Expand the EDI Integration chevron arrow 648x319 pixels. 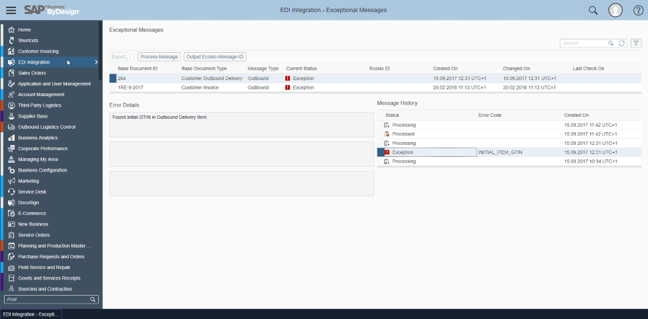pyautogui.click(x=96, y=62)
